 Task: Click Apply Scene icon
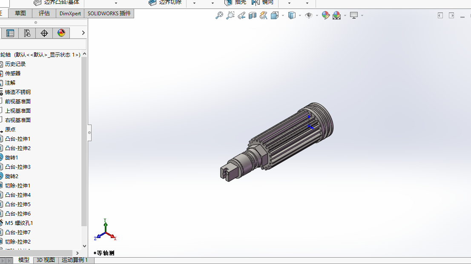(x=337, y=15)
